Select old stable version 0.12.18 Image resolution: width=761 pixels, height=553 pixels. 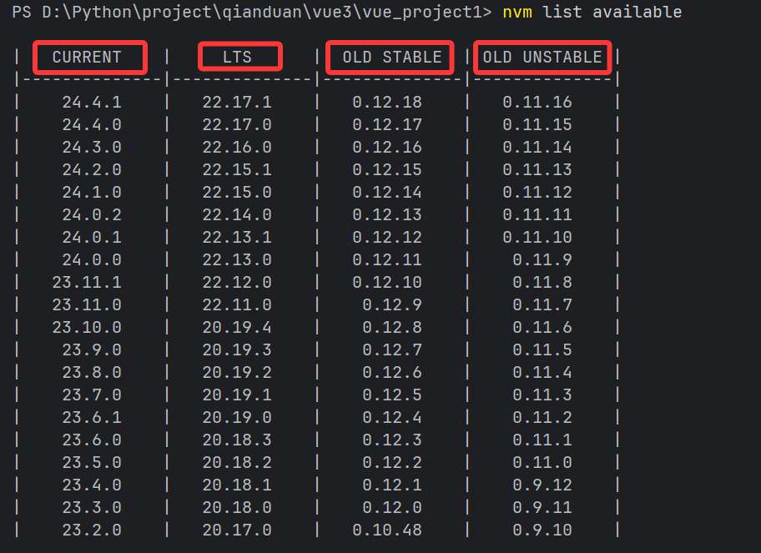tap(387, 102)
